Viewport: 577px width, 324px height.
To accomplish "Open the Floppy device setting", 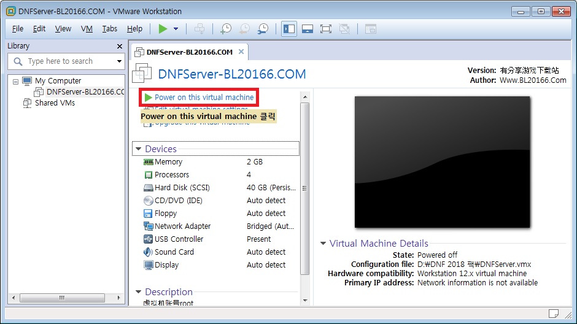I will [166, 214].
